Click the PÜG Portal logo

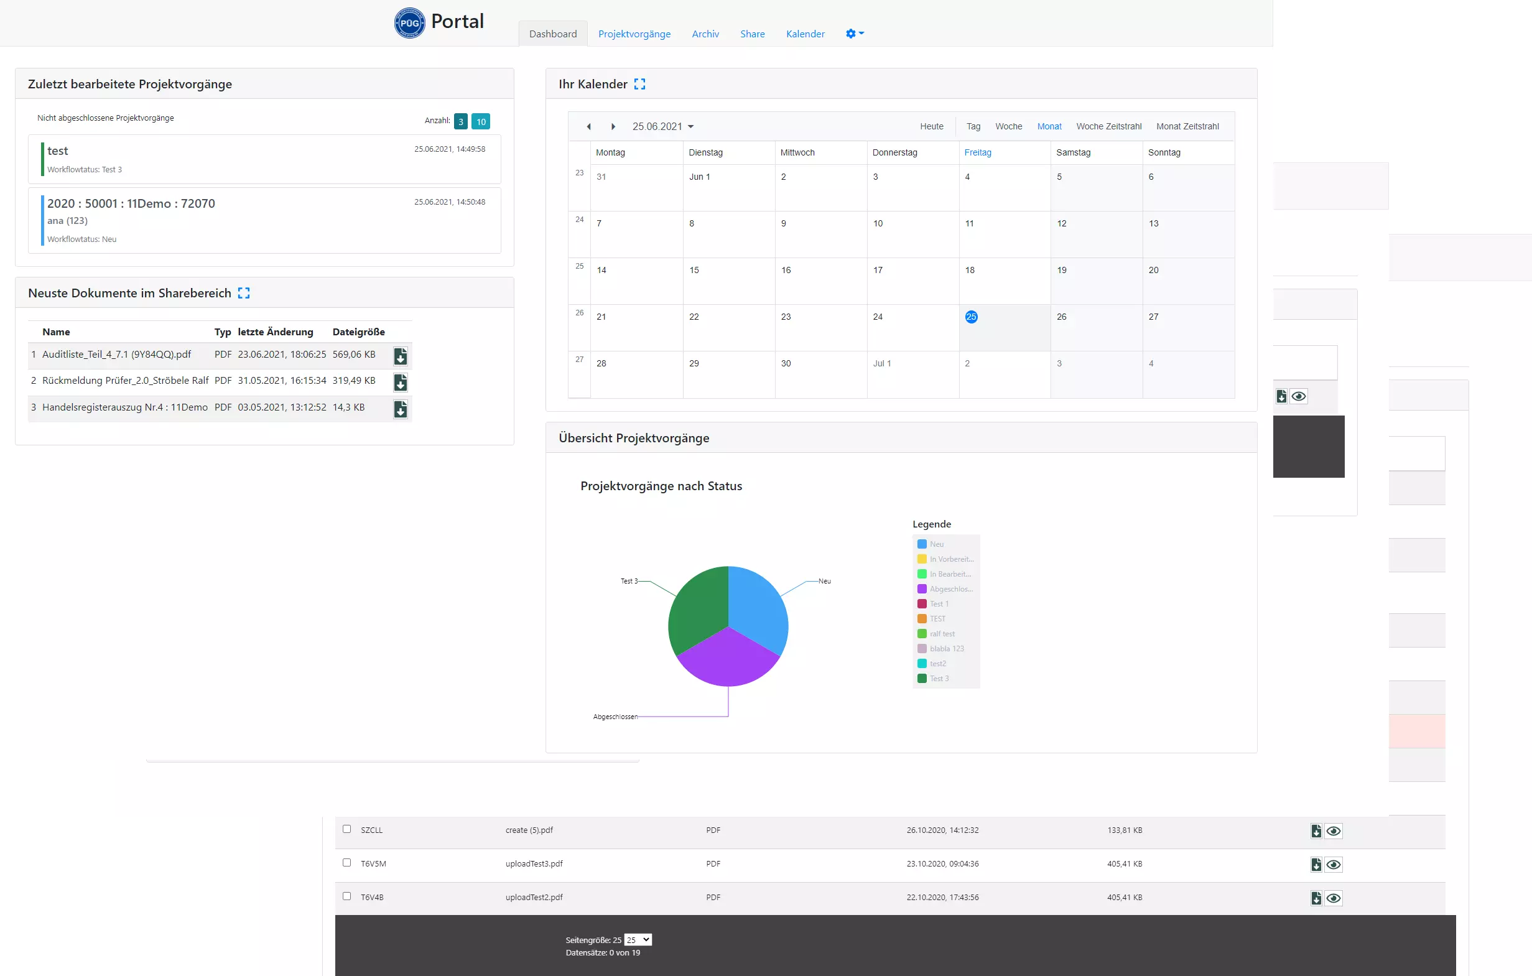coord(409,23)
